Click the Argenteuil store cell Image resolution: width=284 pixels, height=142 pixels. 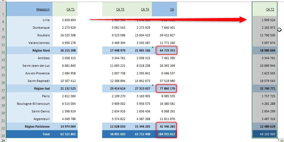30,119
